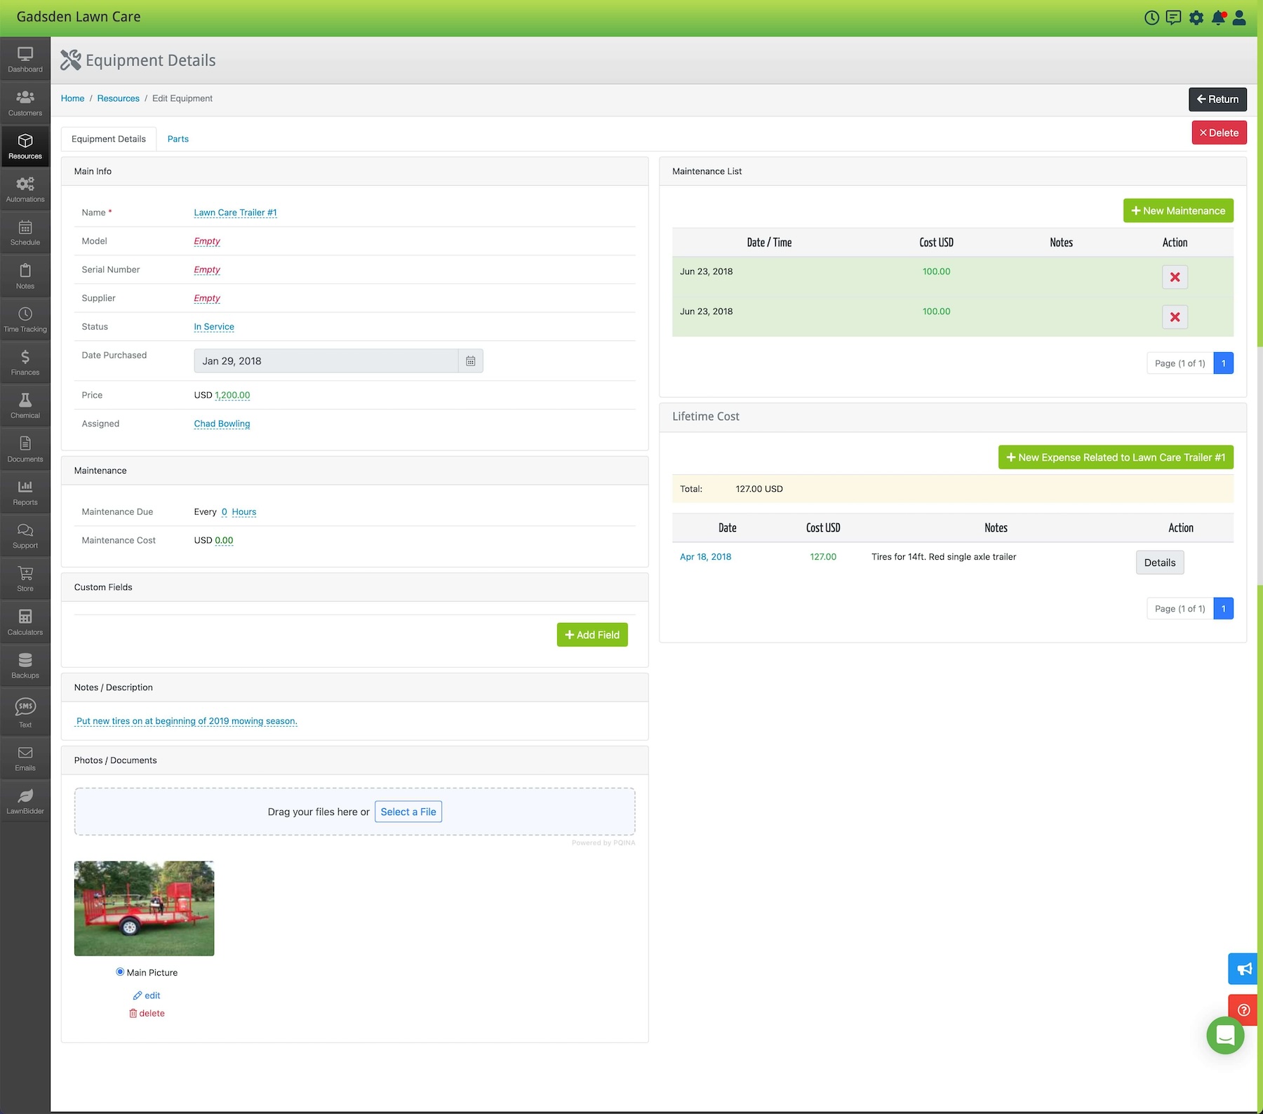Open the Schedule panel
Image resolution: width=1263 pixels, height=1114 pixels.
[25, 232]
